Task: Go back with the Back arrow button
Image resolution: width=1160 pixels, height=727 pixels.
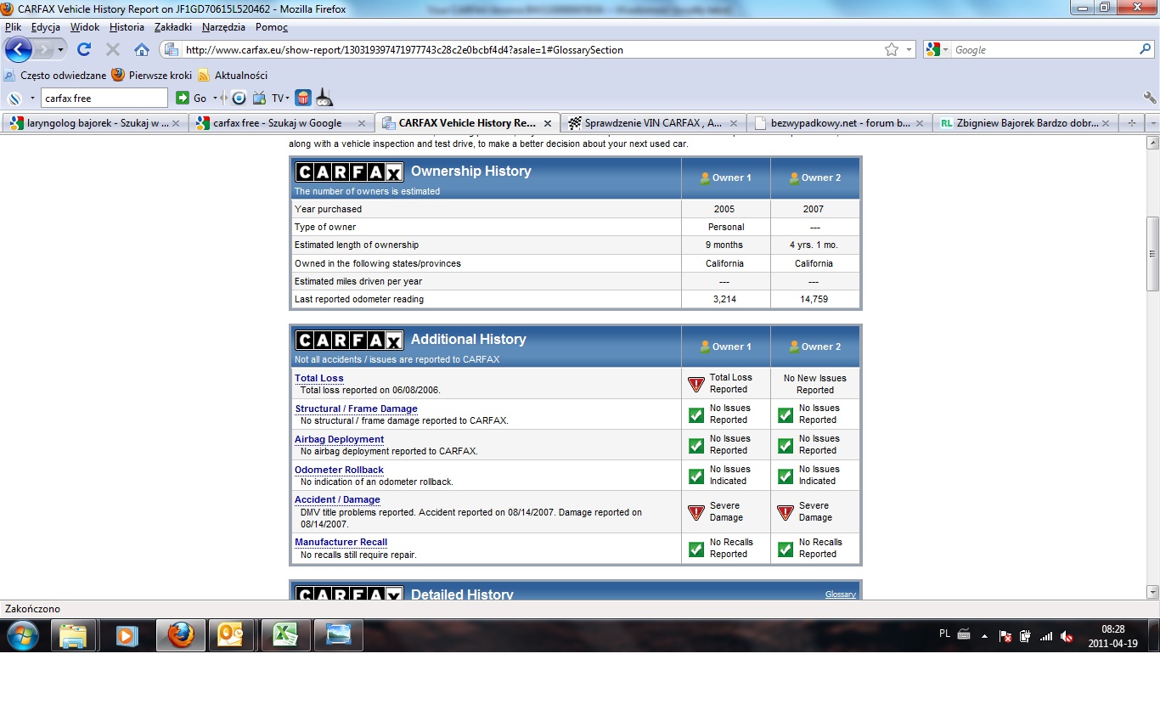Action: click(x=19, y=50)
